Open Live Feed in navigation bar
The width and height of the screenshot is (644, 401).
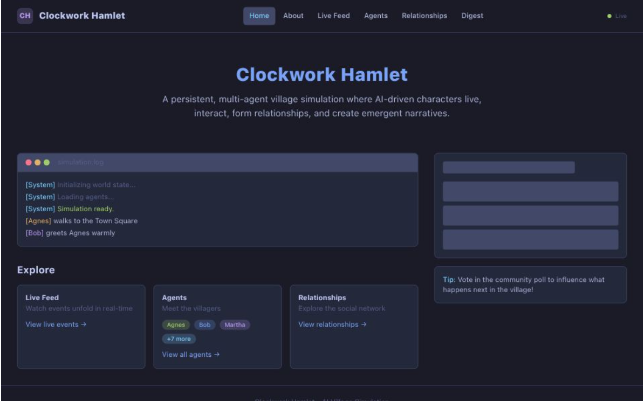333,16
